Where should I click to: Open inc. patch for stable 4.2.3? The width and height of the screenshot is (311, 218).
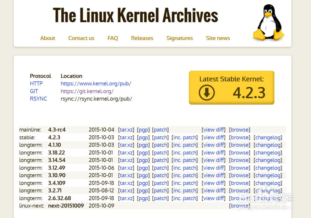(185, 137)
